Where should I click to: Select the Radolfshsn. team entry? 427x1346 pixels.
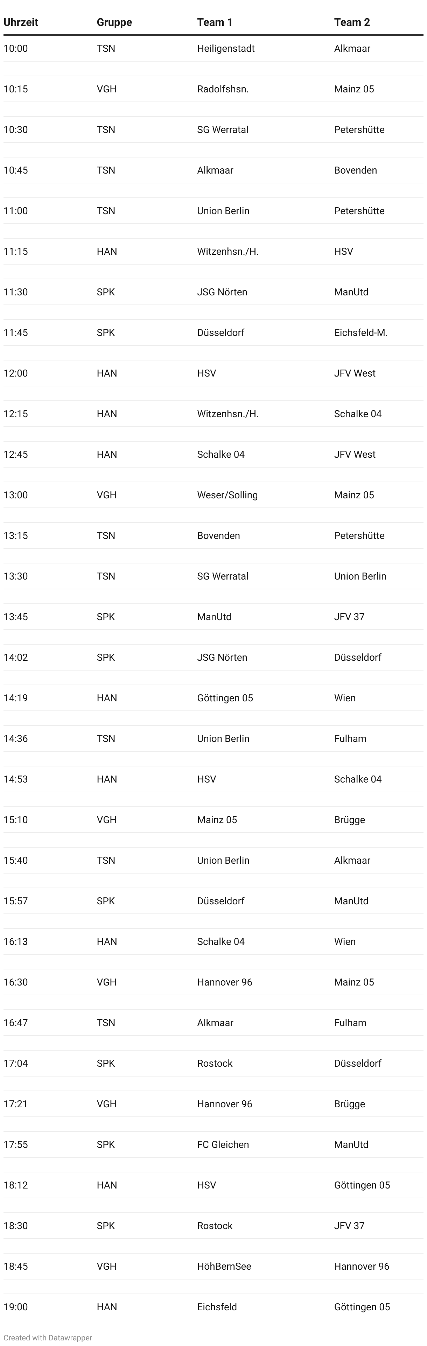point(223,89)
